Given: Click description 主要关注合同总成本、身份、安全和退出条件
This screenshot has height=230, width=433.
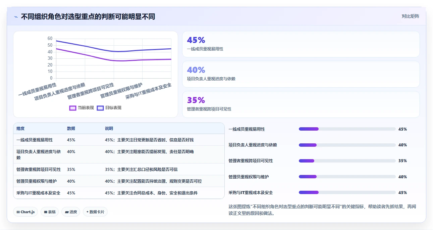Looking at the screenshot, I should [157, 193].
